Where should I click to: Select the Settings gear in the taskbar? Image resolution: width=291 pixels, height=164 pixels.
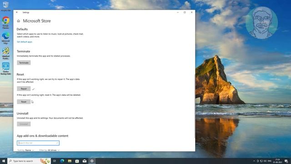pos(92,161)
